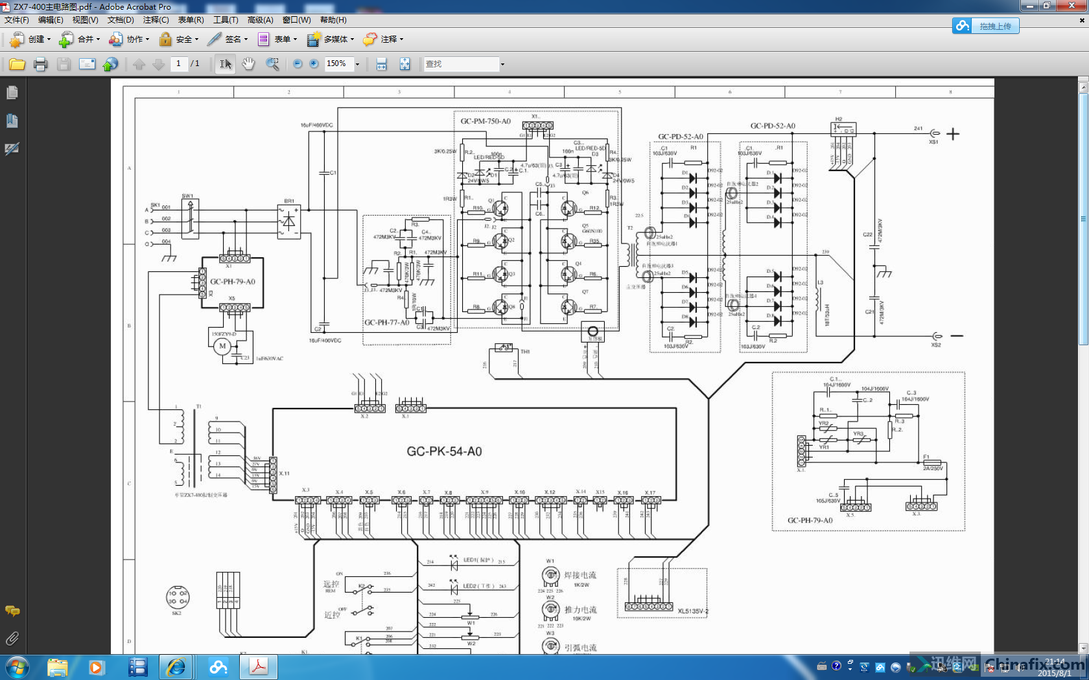Click the zoom out minus button
Image resolution: width=1089 pixels, height=680 pixels.
coord(298,64)
